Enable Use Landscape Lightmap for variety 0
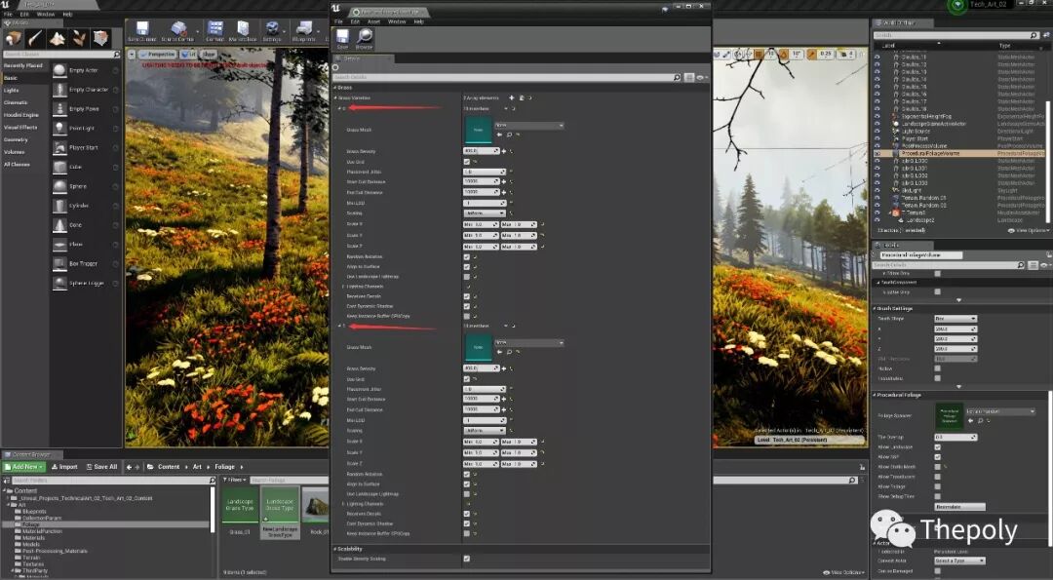This screenshot has height=580, width=1053. click(x=467, y=277)
